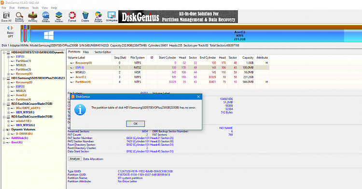Image resolution: width=362 pixels, height=189 pixels.
Task: Select the Recovery(0) row in partition table
Action: click(168, 63)
